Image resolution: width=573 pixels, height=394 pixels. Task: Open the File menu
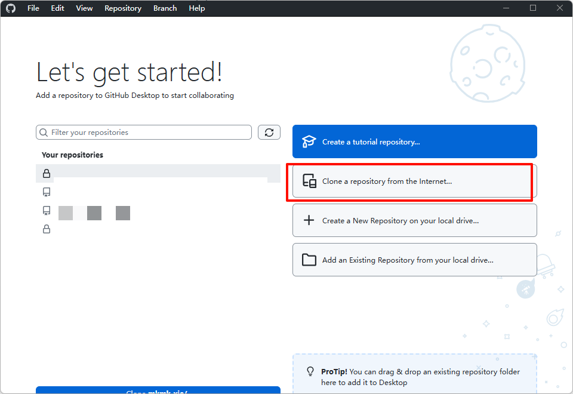click(33, 8)
